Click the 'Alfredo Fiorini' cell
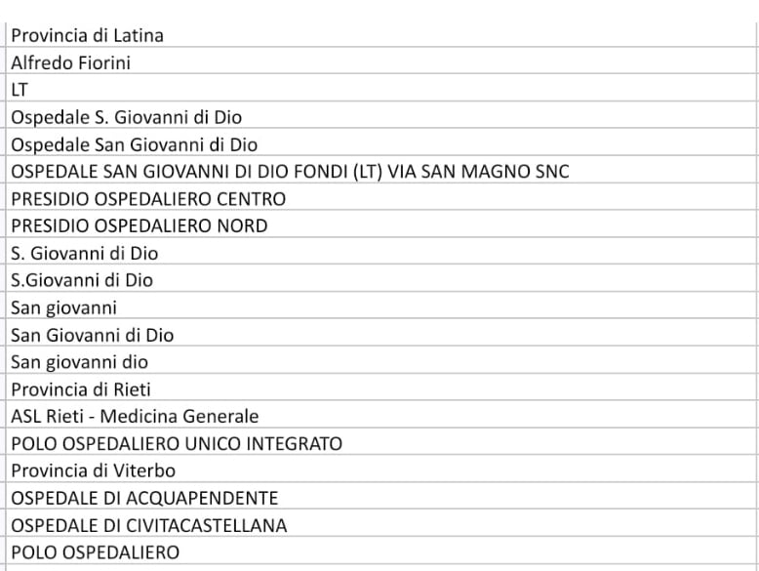Screen dimensions: 759x571 (381, 62)
